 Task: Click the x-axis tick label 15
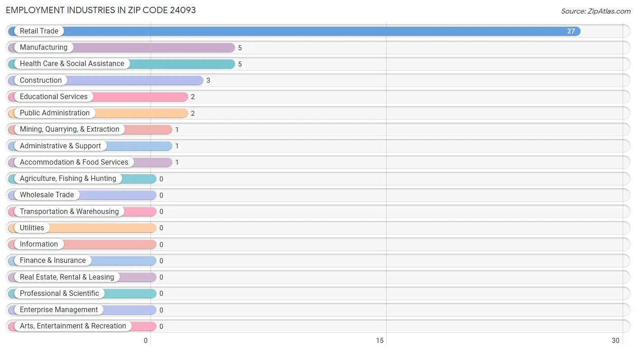click(x=380, y=341)
